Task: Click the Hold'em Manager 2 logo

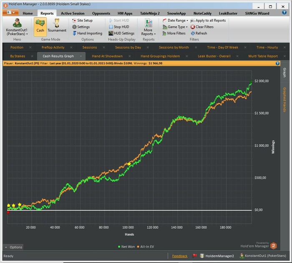Action: pos(273,245)
